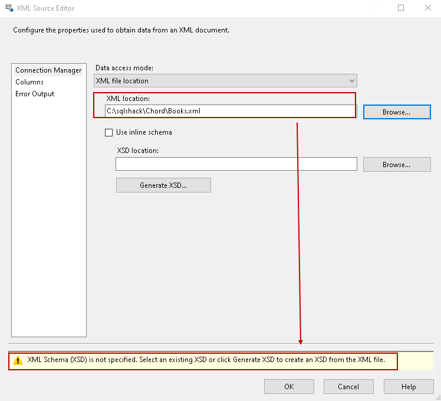Browse for the XML location file

coord(396,112)
